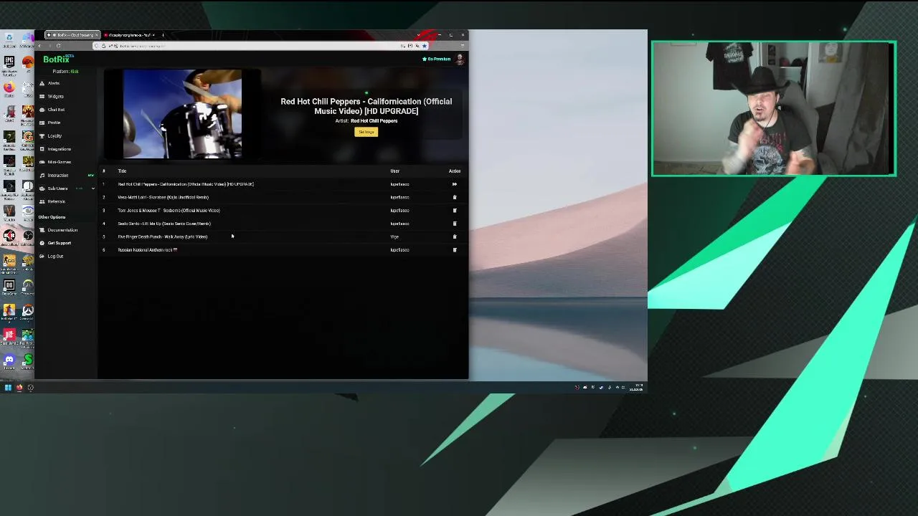Click the Platform: Kick label
Image resolution: width=918 pixels, height=516 pixels.
65,72
